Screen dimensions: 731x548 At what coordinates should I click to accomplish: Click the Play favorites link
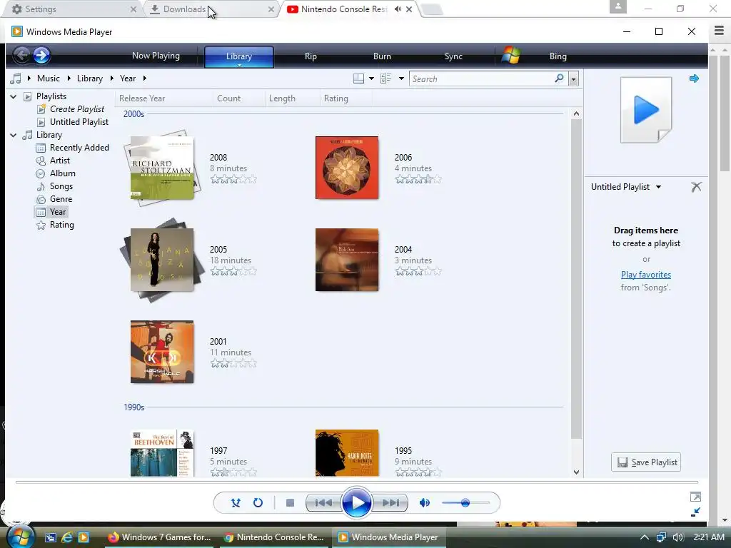(x=645, y=275)
